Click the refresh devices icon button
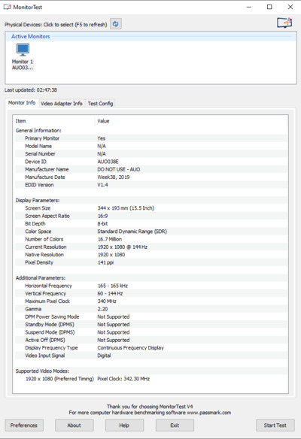Screen dimensions: 301x439 pos(115,24)
